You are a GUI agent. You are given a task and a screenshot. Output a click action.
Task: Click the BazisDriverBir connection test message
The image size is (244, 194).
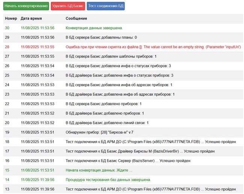click(x=140, y=151)
